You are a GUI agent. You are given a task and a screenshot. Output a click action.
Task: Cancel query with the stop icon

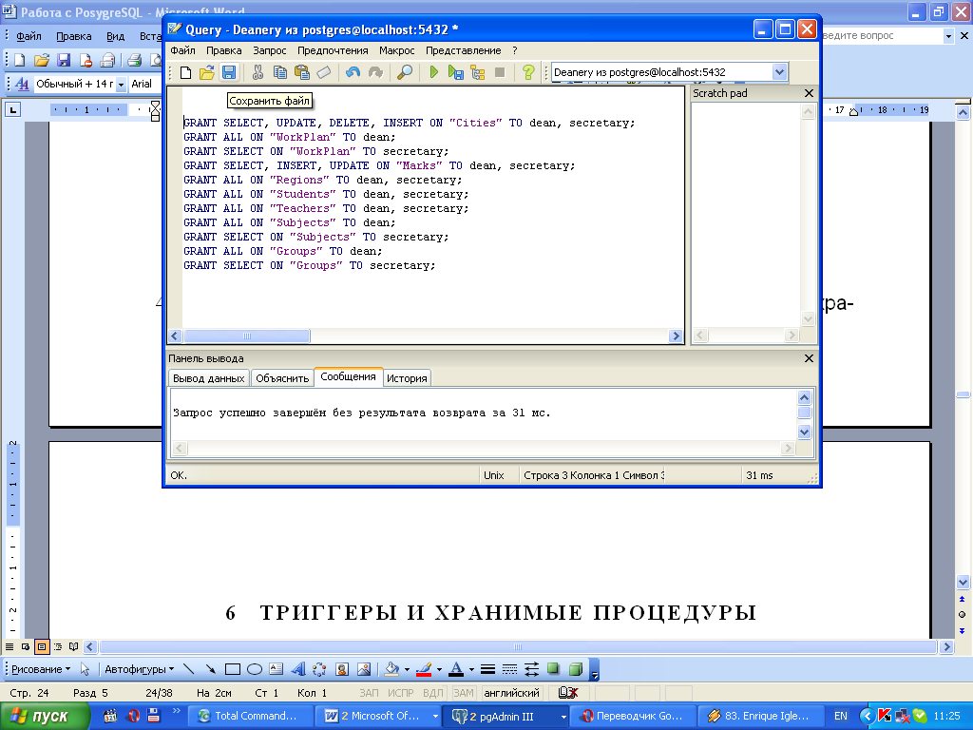coord(500,72)
